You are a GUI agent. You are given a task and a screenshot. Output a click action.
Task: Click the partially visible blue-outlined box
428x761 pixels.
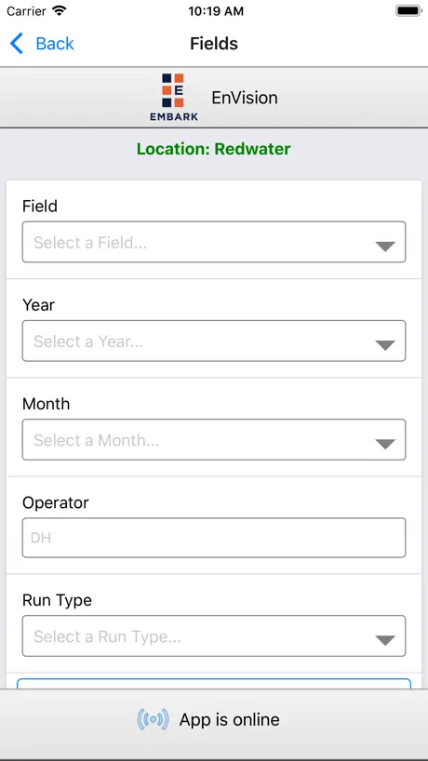coord(214,684)
